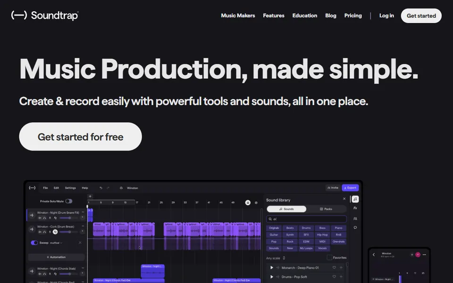The image size is (453, 283).
Task: Select the One-shots filter tag
Action: point(339,241)
